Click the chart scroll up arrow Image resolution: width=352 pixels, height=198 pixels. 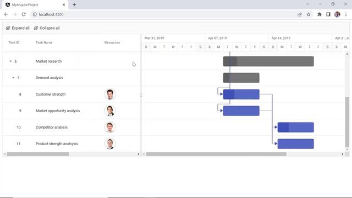(347, 54)
